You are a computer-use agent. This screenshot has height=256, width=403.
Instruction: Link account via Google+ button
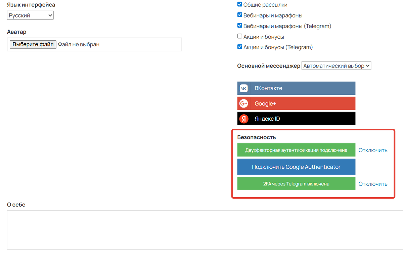[x=302, y=104]
